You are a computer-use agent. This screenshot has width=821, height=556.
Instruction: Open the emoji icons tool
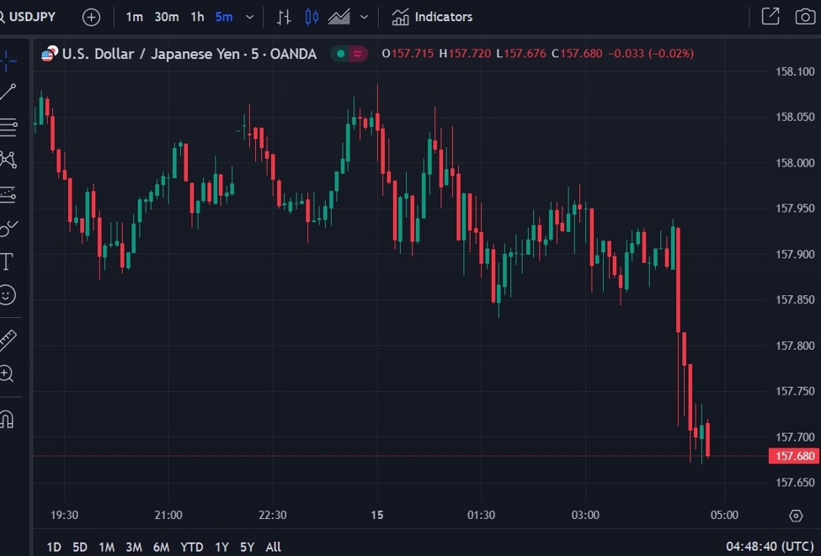click(7, 295)
